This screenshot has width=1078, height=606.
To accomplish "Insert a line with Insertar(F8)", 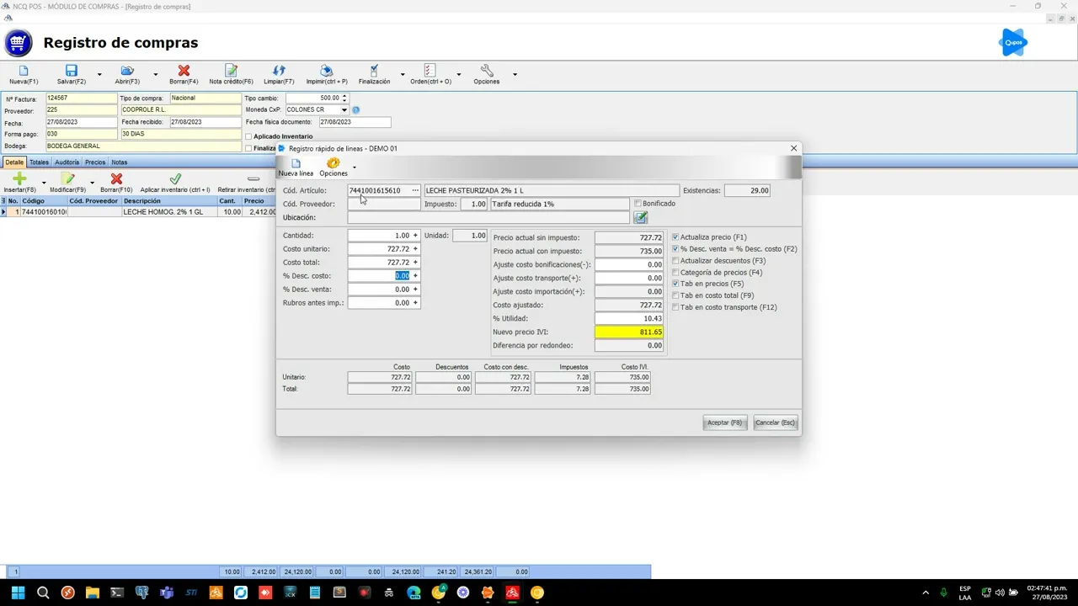I will [x=20, y=183].
